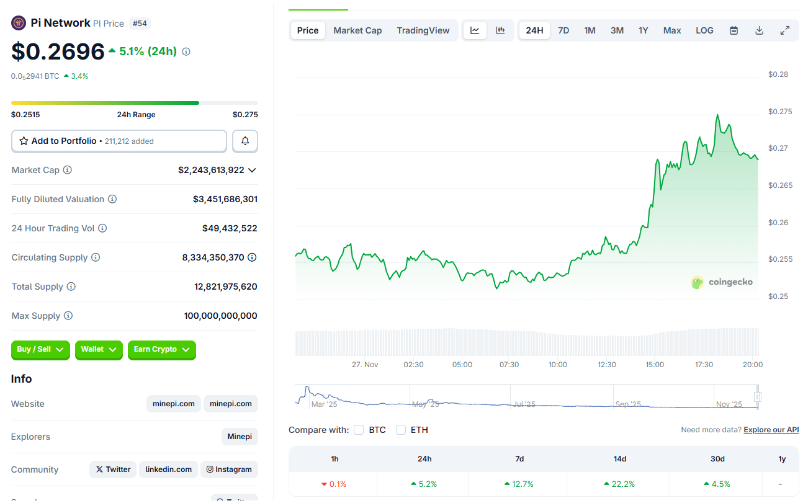803x503 pixels.
Task: Open the Buy / Sell dropdown
Action: pyautogui.click(x=41, y=350)
